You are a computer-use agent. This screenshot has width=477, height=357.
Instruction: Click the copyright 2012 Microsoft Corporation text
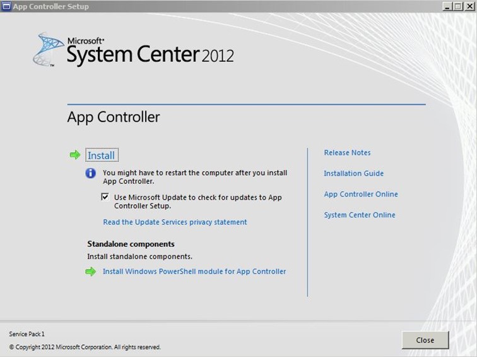click(85, 347)
